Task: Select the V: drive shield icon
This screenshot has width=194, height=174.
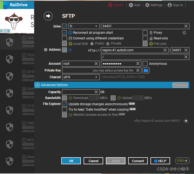Action: click(9, 110)
